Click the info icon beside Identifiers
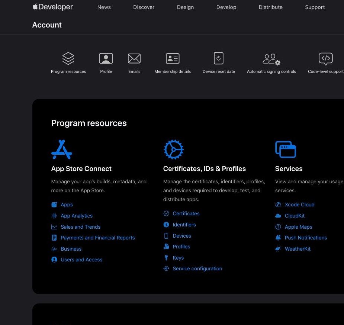The height and width of the screenshot is (325, 344). click(166, 225)
